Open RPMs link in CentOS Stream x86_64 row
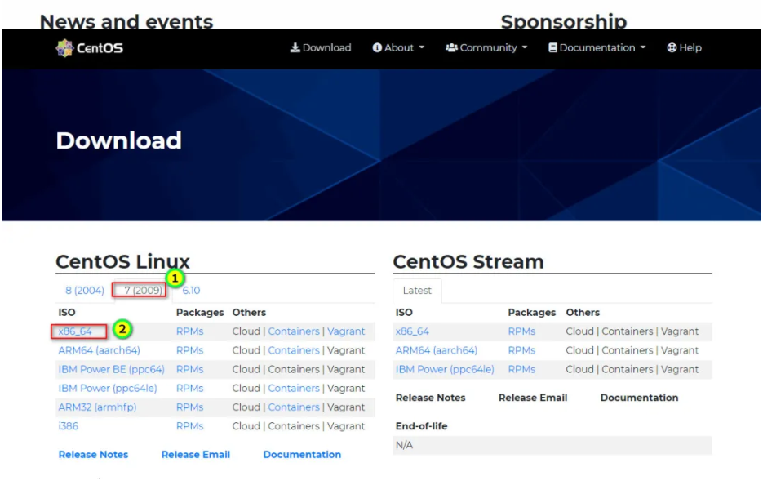The height and width of the screenshot is (485, 763). click(x=521, y=331)
